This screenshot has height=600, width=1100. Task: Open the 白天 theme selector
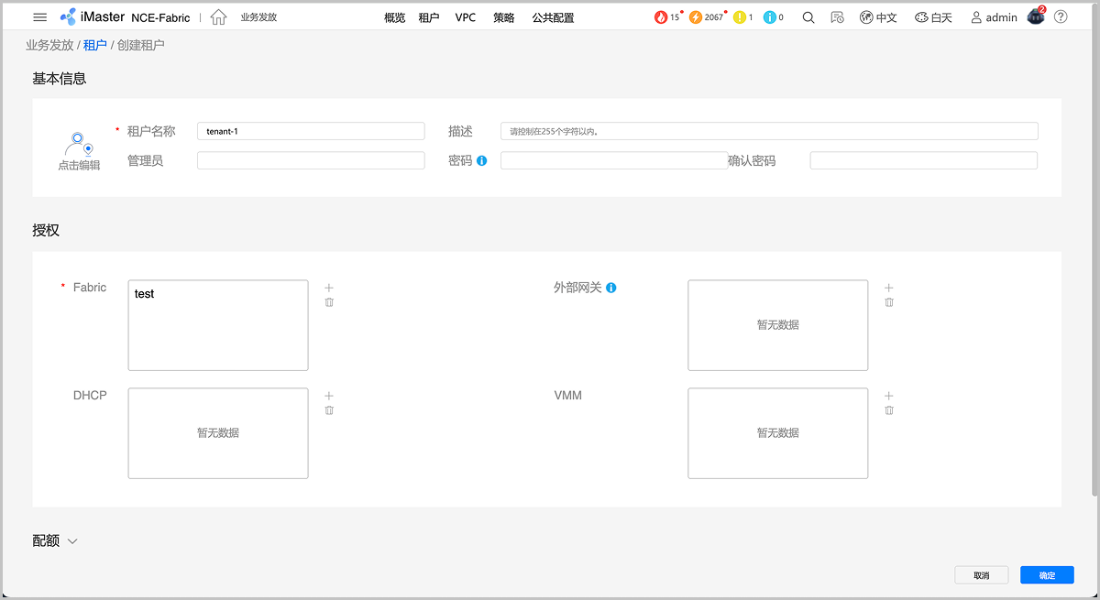click(x=933, y=17)
